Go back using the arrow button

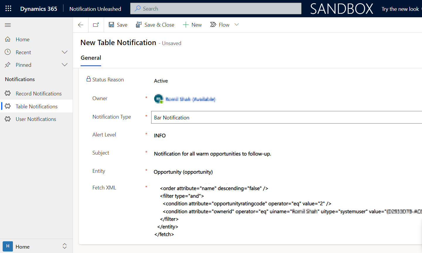(81, 25)
